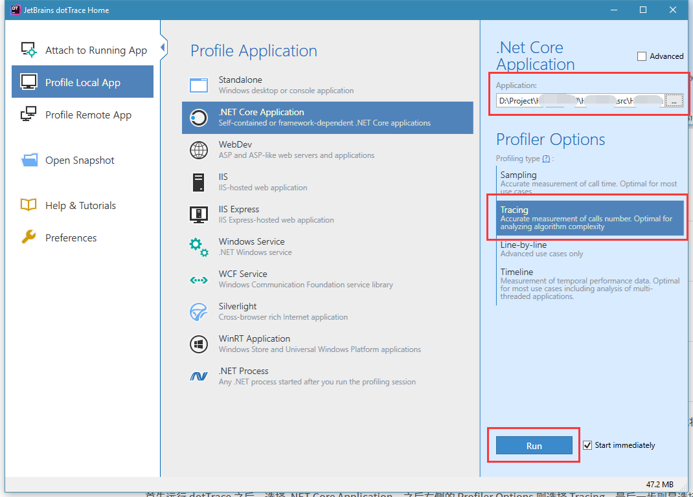Open Preferences settings
693x497 pixels.
(82, 237)
